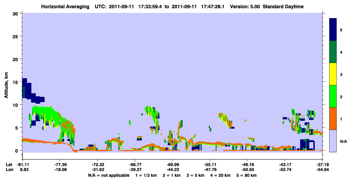
Task: Click the legend text '1 = 1/3 km'
Action: 146,175
